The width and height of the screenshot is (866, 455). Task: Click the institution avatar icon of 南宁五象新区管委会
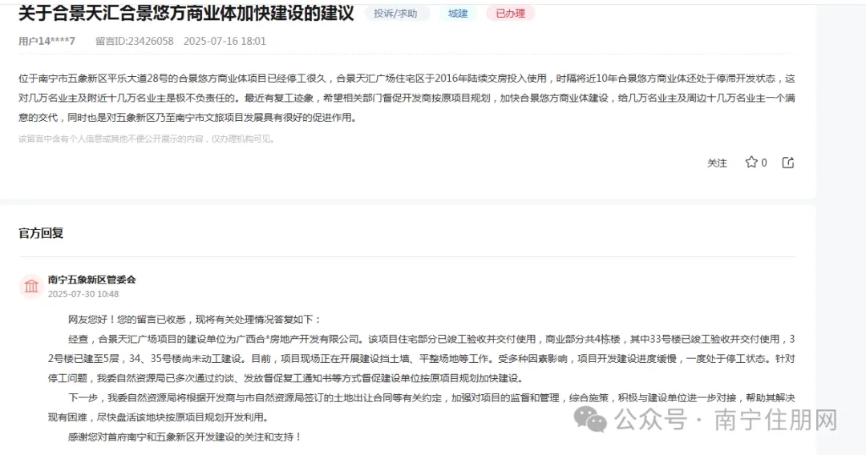tap(31, 286)
